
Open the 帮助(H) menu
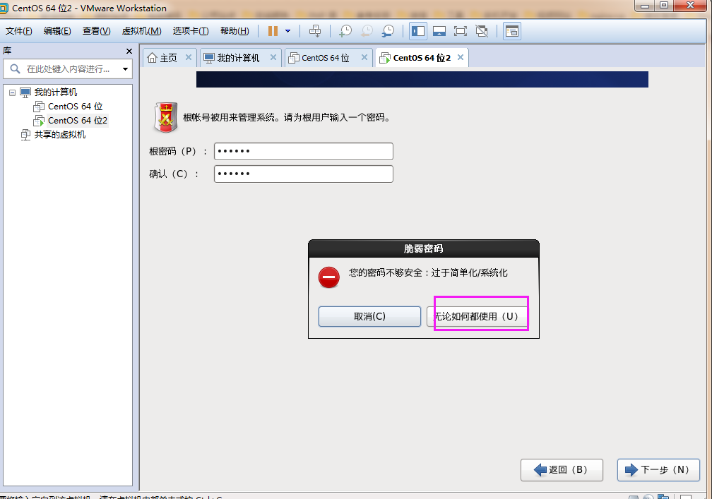235,31
